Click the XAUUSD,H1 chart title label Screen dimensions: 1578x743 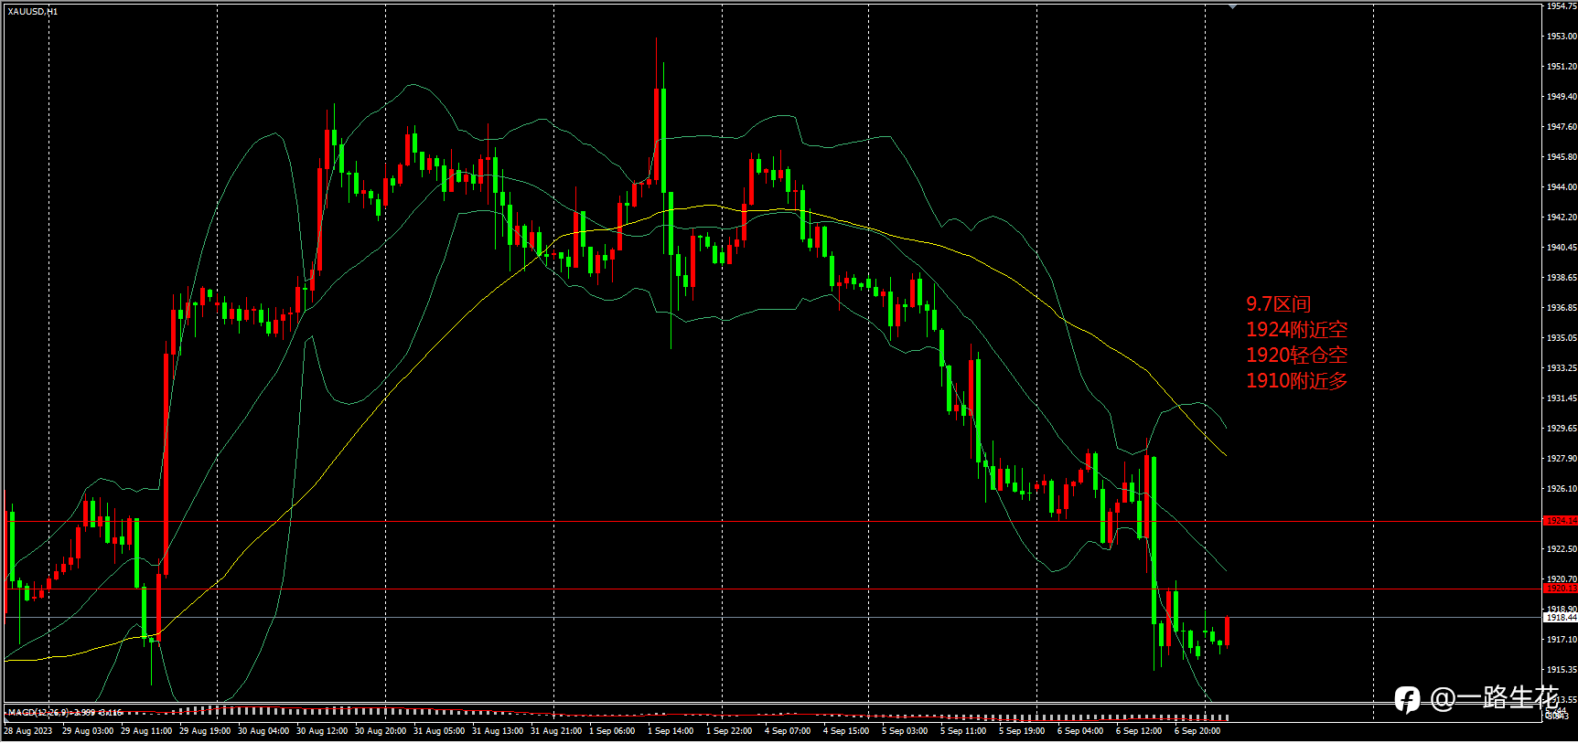pyautogui.click(x=32, y=12)
